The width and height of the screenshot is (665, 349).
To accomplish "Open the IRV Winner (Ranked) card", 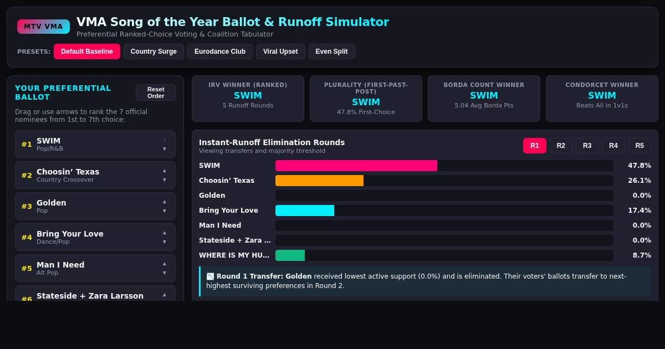I will (x=248, y=99).
